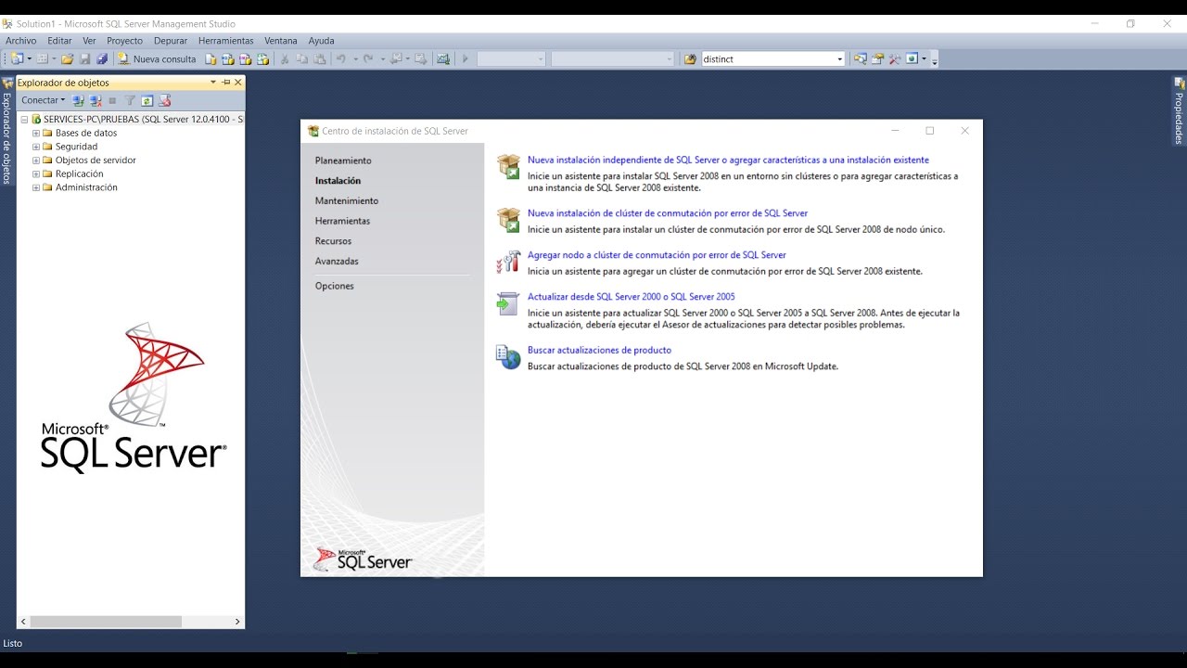Click the Properties Window toolbar icon
This screenshot has width=1187, height=668.
(877, 58)
